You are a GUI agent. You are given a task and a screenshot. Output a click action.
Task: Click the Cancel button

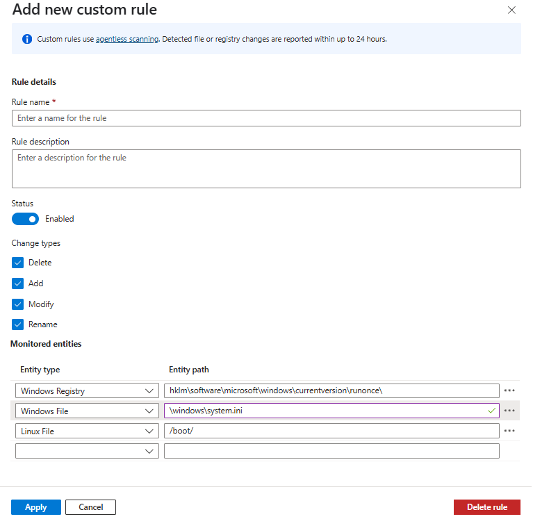(x=91, y=507)
